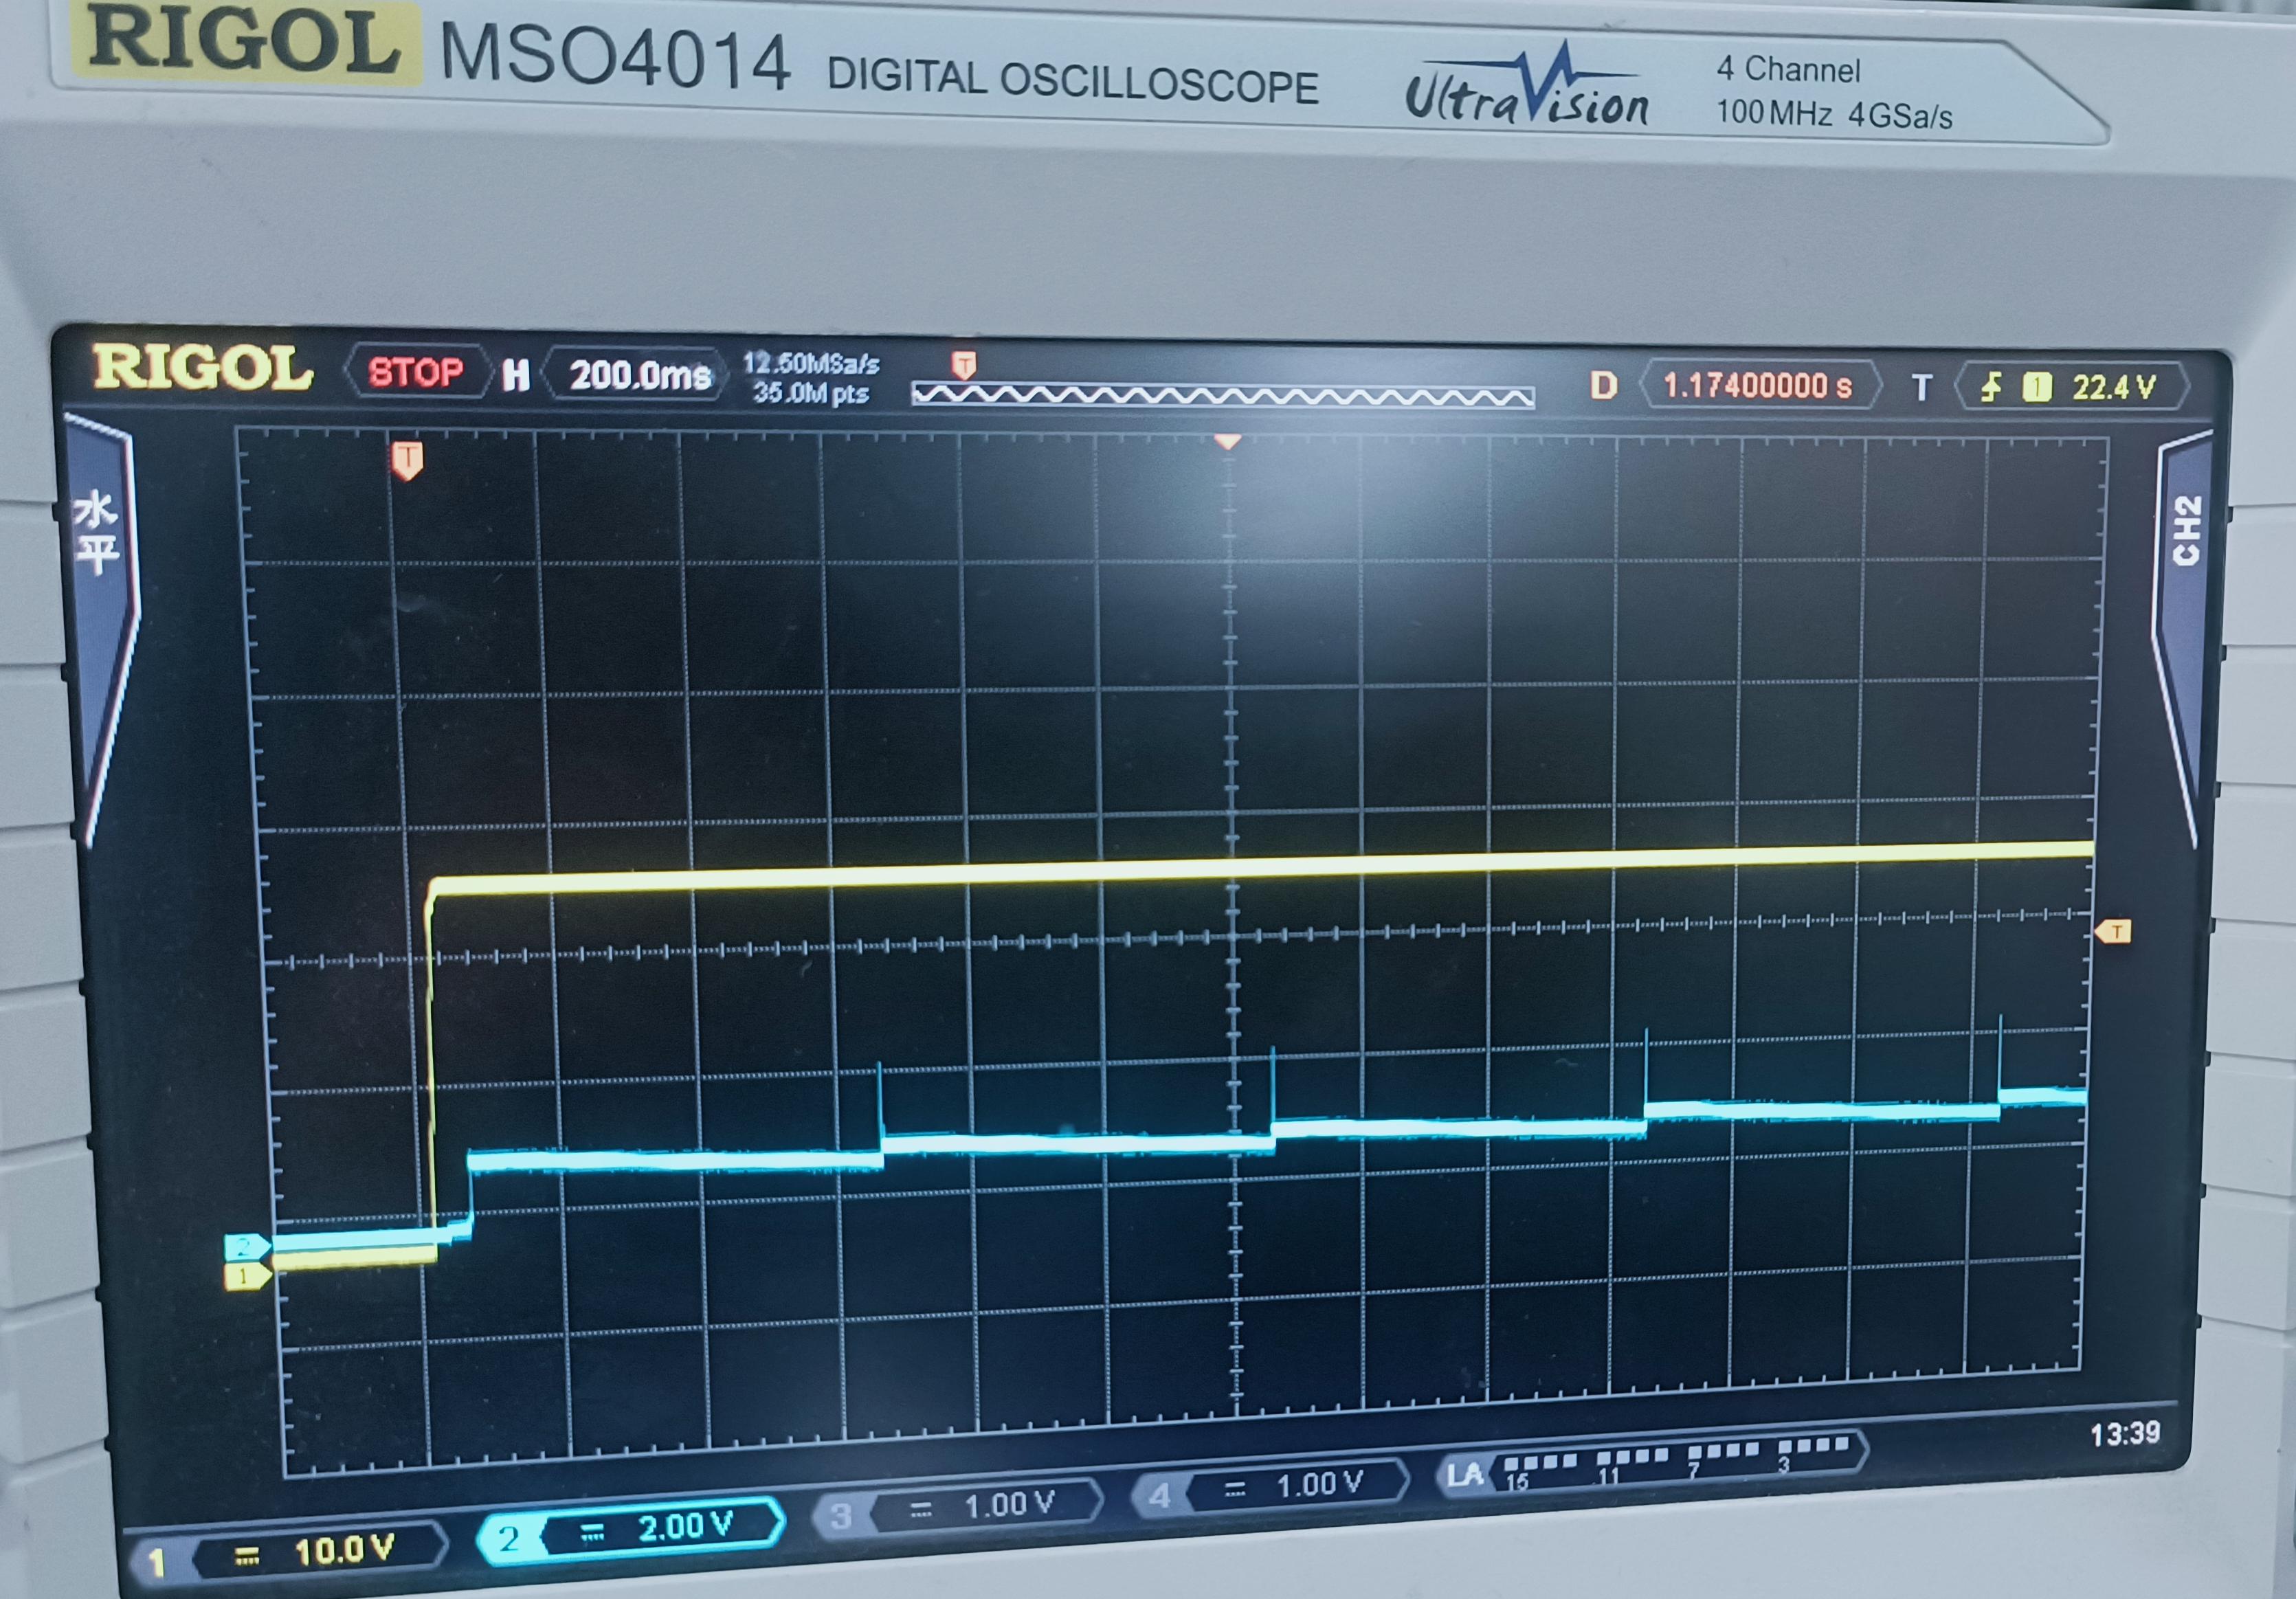This screenshot has height=1599, width=2296.
Task: Click the trigger level T marker at right edge
Action: coord(2114,932)
